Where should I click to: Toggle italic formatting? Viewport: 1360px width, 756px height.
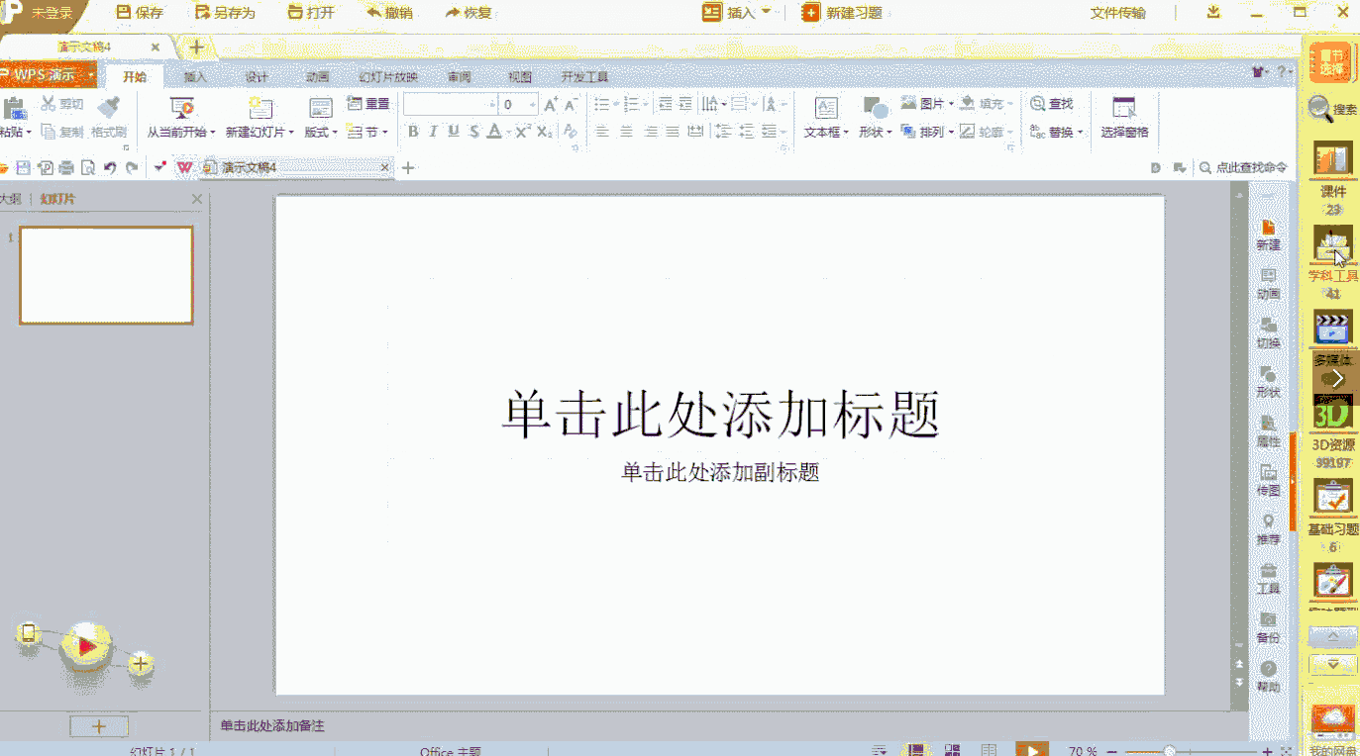coord(433,132)
